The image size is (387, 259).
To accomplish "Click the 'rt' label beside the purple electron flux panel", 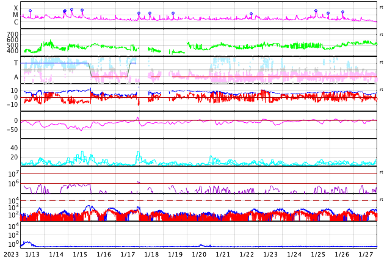I will (381, 172).
